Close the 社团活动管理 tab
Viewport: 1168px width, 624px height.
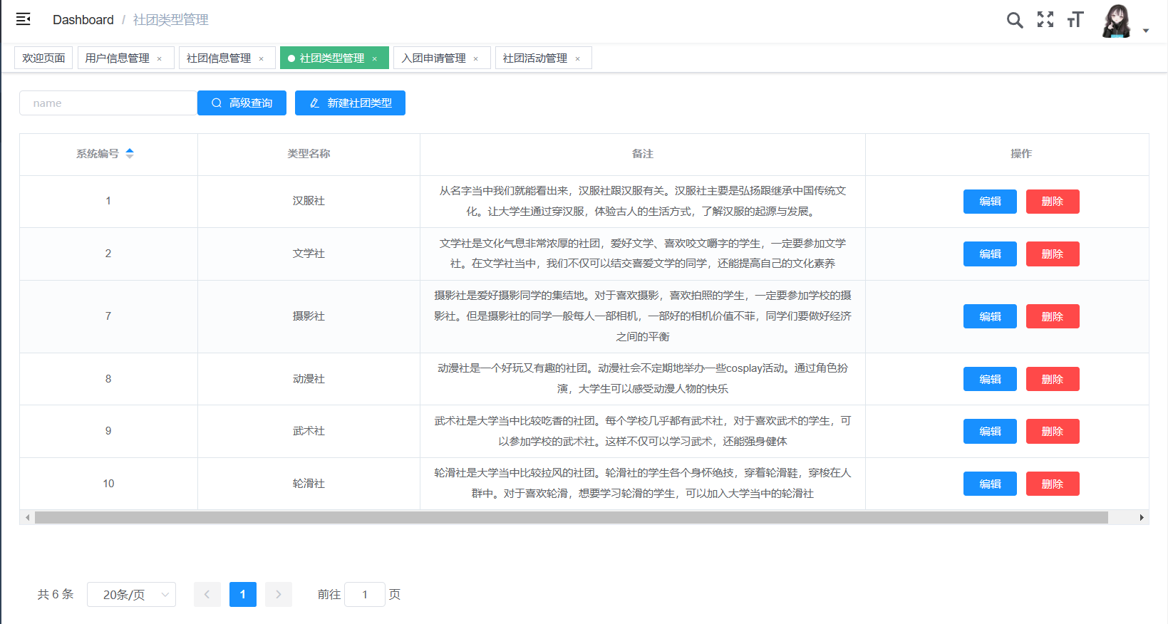tap(577, 59)
